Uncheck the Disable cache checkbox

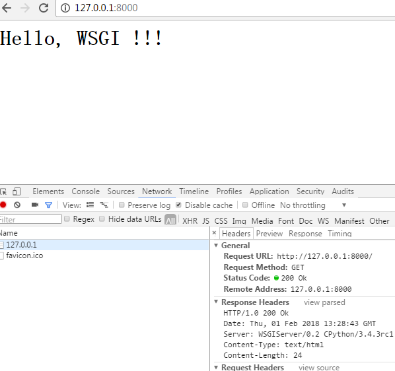point(178,205)
